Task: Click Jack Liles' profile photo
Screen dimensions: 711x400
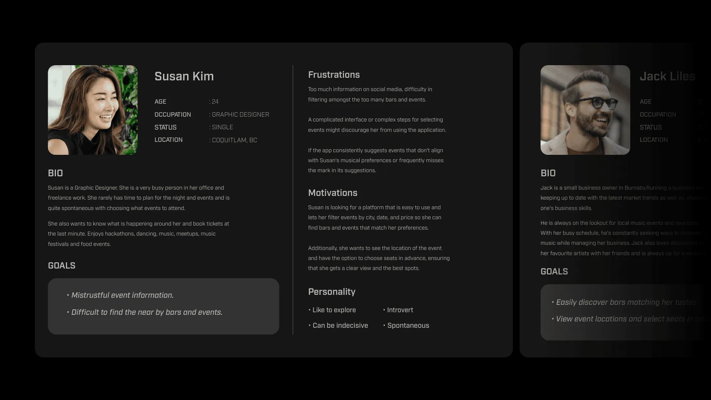Action: pos(585,110)
